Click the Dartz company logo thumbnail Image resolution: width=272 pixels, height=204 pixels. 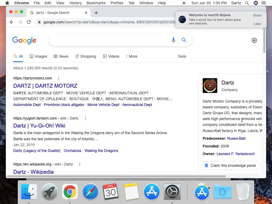tap(210, 86)
